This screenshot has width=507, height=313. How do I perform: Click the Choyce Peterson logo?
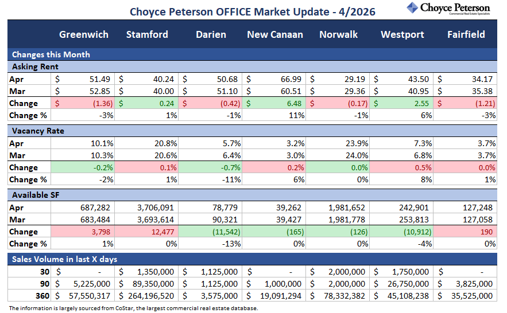pos(448,8)
